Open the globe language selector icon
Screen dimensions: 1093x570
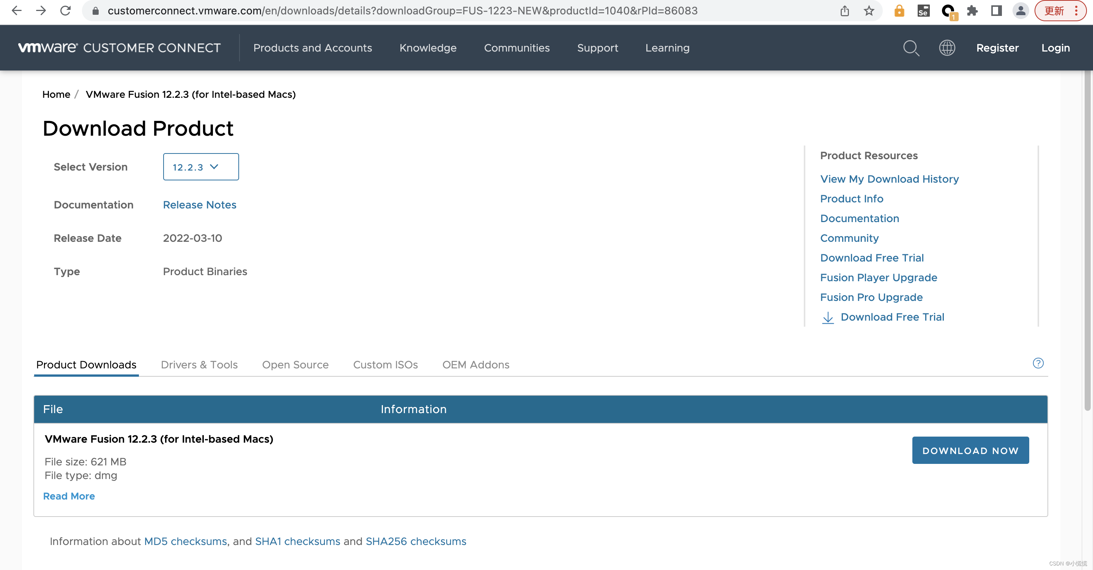947,48
